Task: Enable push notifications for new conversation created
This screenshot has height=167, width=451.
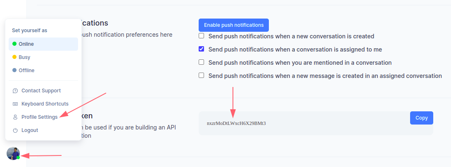Action: click(202, 36)
